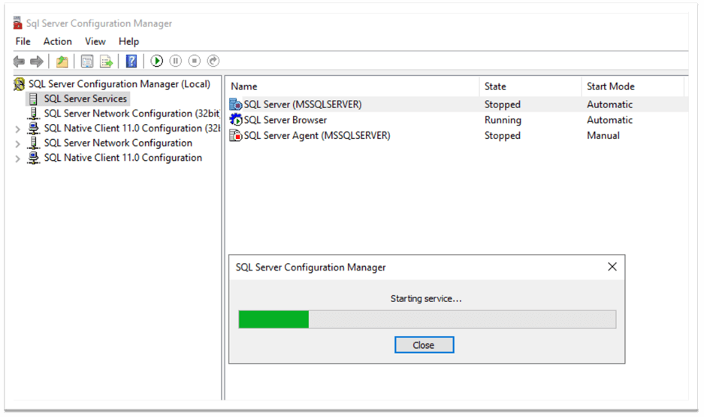Open the View menu
The height and width of the screenshot is (417, 704).
pos(95,41)
